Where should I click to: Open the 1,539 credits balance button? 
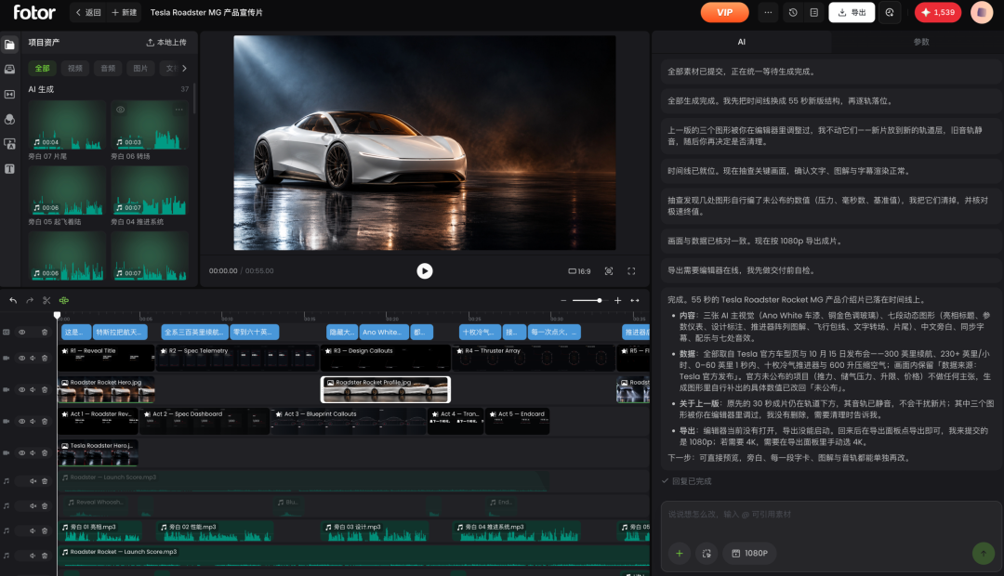938,12
